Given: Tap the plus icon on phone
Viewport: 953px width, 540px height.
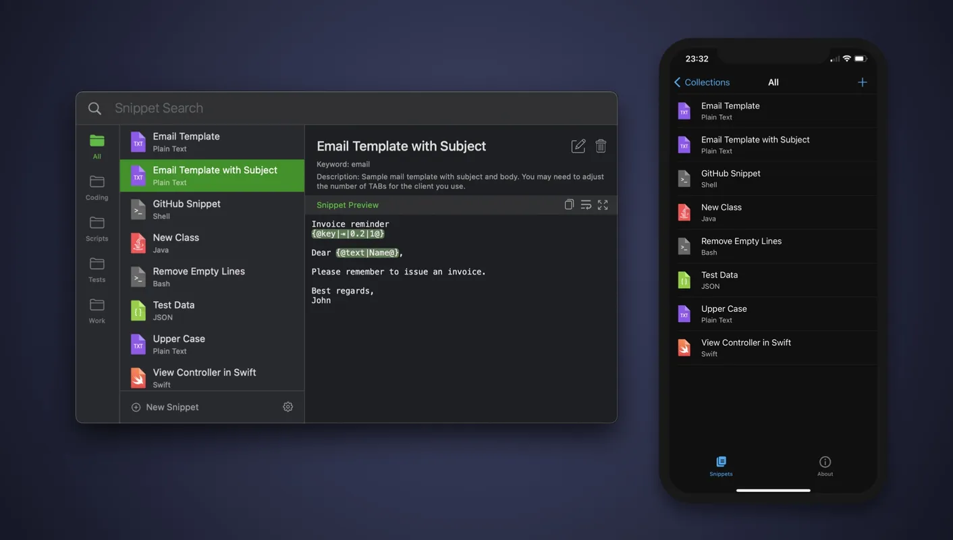Looking at the screenshot, I should point(862,82).
